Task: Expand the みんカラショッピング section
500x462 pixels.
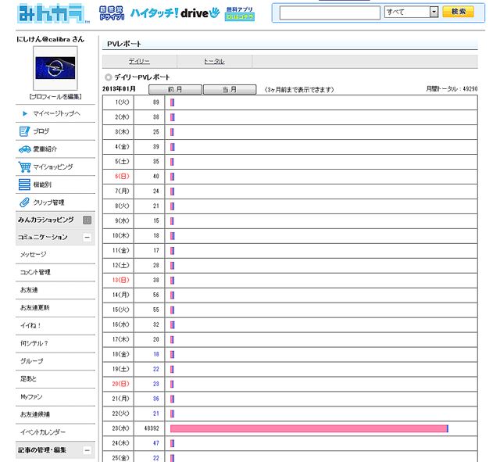Action: point(87,220)
